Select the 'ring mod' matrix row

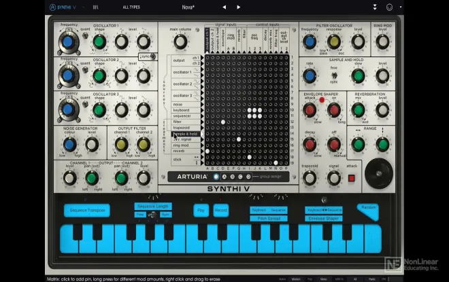coord(186,145)
